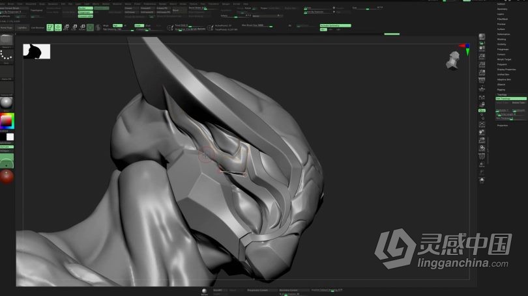Toggle Activate Symmetry
The height and width of the screenshot is (296, 528).
[336, 25]
